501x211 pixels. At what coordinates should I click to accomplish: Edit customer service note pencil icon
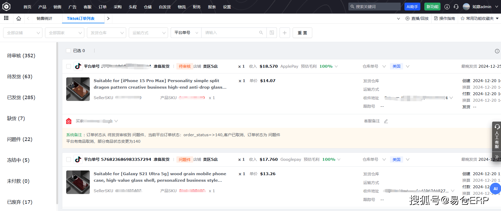(x=386, y=121)
